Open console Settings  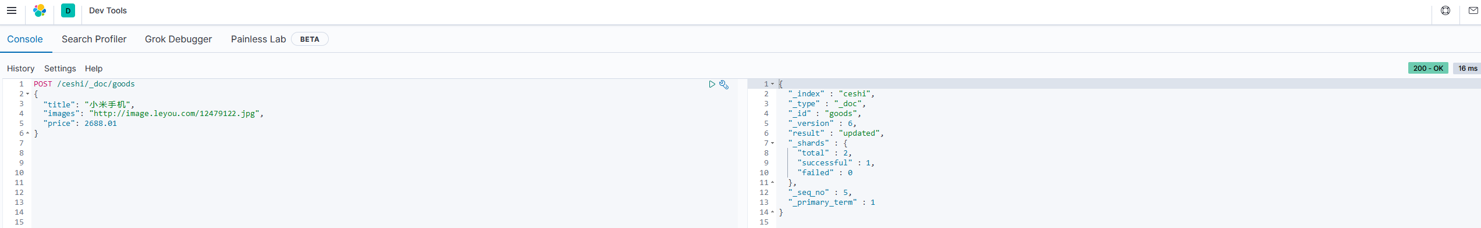[x=60, y=68]
